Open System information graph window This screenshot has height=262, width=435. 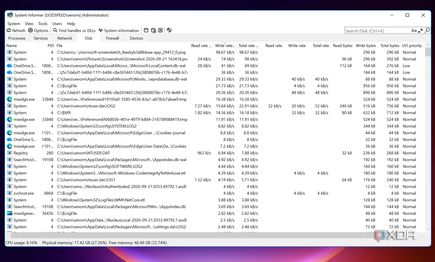pyautogui.click(x=119, y=30)
